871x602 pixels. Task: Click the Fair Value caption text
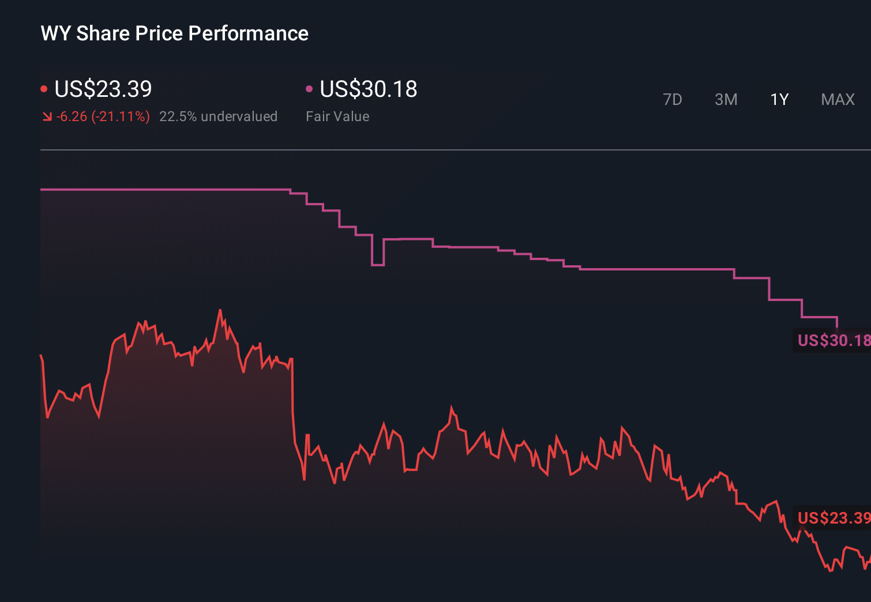pyautogui.click(x=337, y=116)
